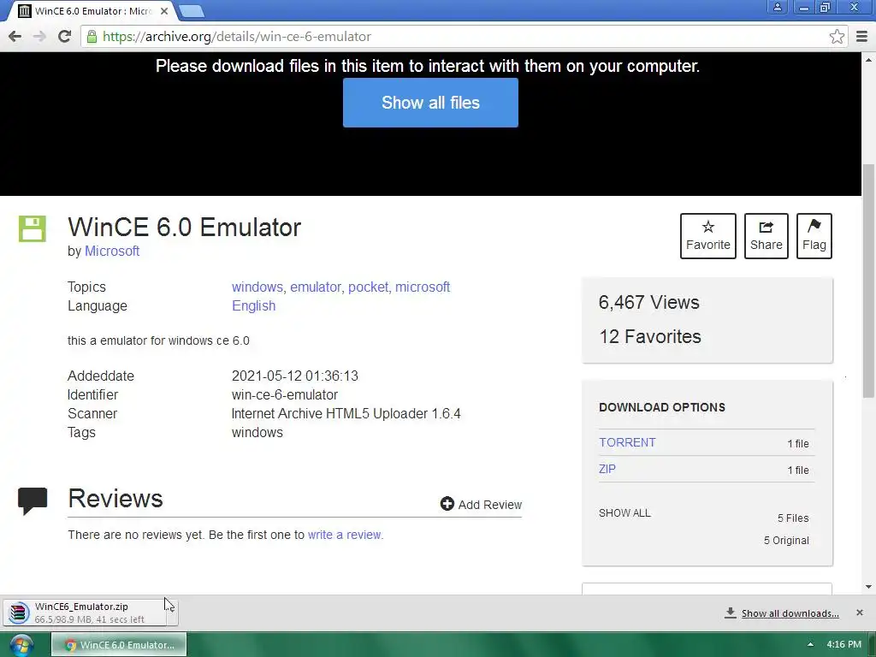Click the 6,467 Views text
The height and width of the screenshot is (657, 876).
coord(648,302)
